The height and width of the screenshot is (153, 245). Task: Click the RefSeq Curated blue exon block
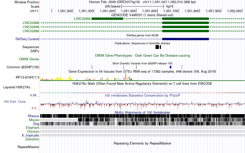pos(186,39)
